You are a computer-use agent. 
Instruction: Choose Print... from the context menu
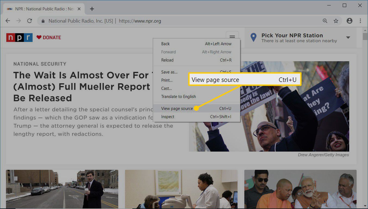(167, 80)
